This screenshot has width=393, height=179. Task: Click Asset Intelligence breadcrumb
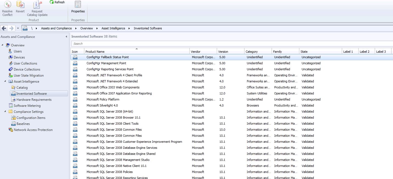pyautogui.click(x=113, y=28)
